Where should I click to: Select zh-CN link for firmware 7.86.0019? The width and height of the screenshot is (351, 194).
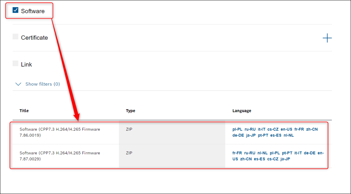312,129
